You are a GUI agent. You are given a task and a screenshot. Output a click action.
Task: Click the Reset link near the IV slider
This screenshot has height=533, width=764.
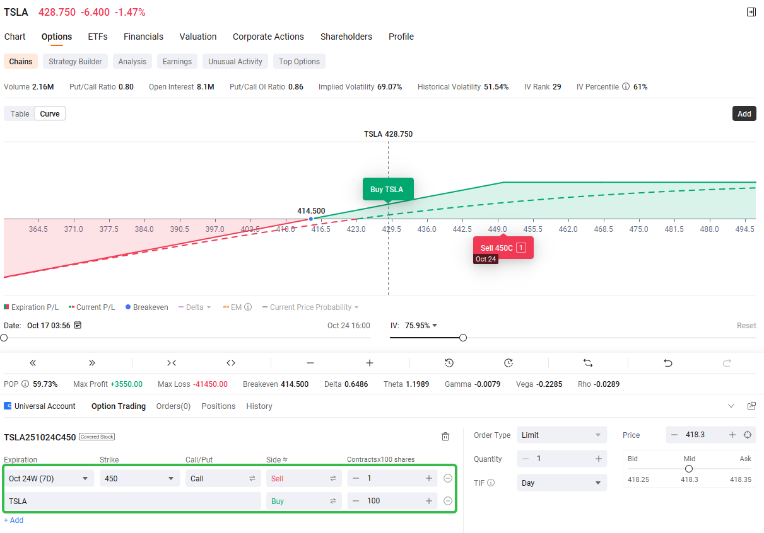click(746, 325)
